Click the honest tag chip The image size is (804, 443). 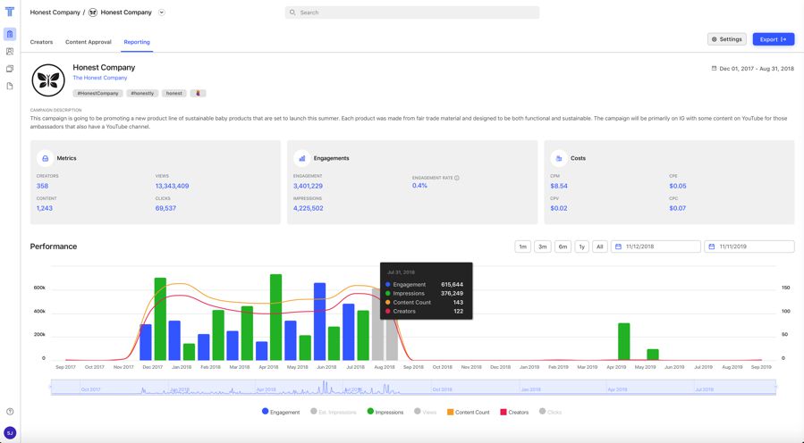click(174, 93)
